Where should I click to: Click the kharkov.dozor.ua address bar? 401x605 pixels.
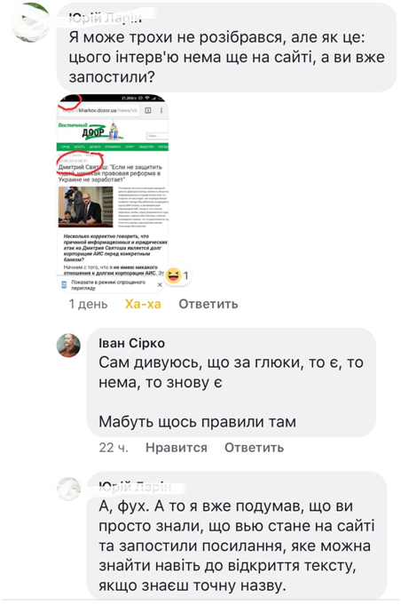tap(99, 110)
